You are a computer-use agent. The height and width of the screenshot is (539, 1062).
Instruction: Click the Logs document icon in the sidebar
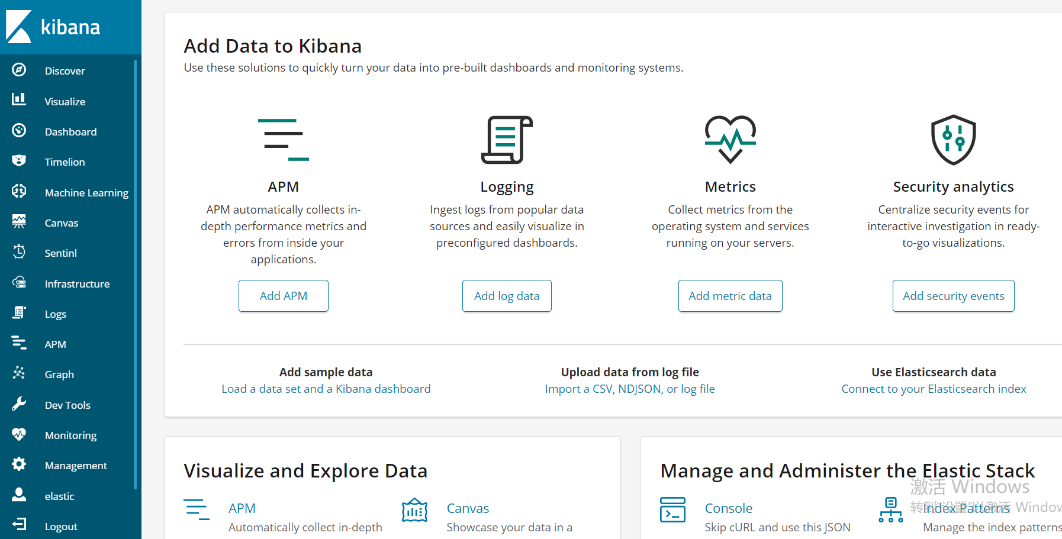click(x=19, y=312)
